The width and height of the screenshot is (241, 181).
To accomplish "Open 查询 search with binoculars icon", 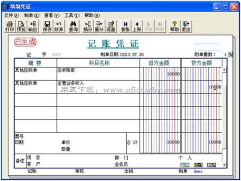I will 73,27.
